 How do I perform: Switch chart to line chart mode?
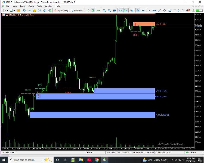98,11
